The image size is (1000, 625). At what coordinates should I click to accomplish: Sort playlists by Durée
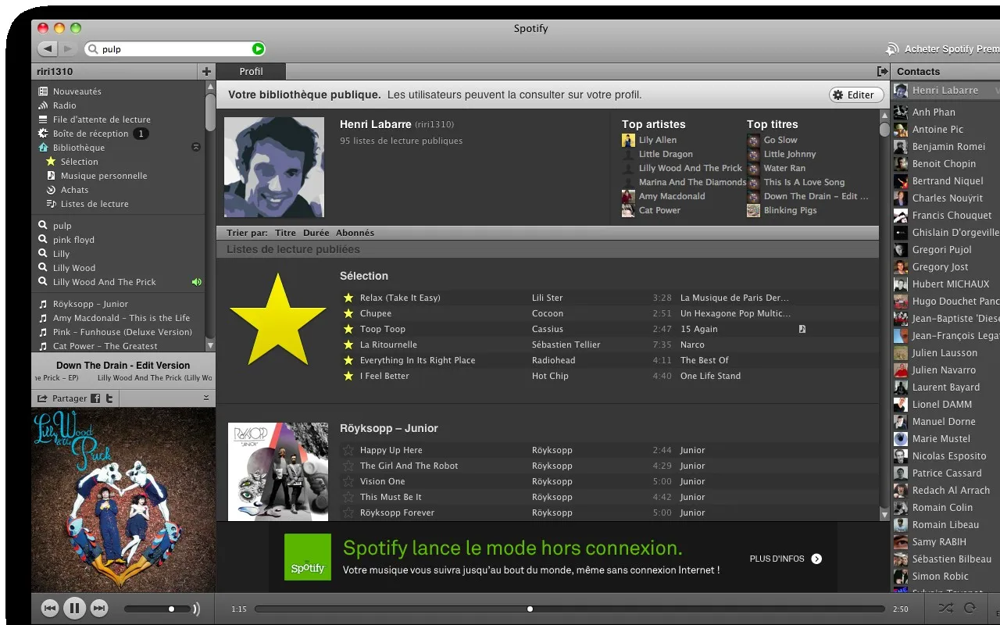pos(316,233)
